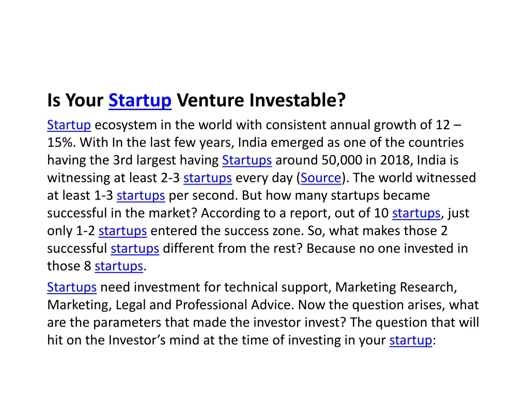Open "startups" link before "different from the rest"

(135, 249)
